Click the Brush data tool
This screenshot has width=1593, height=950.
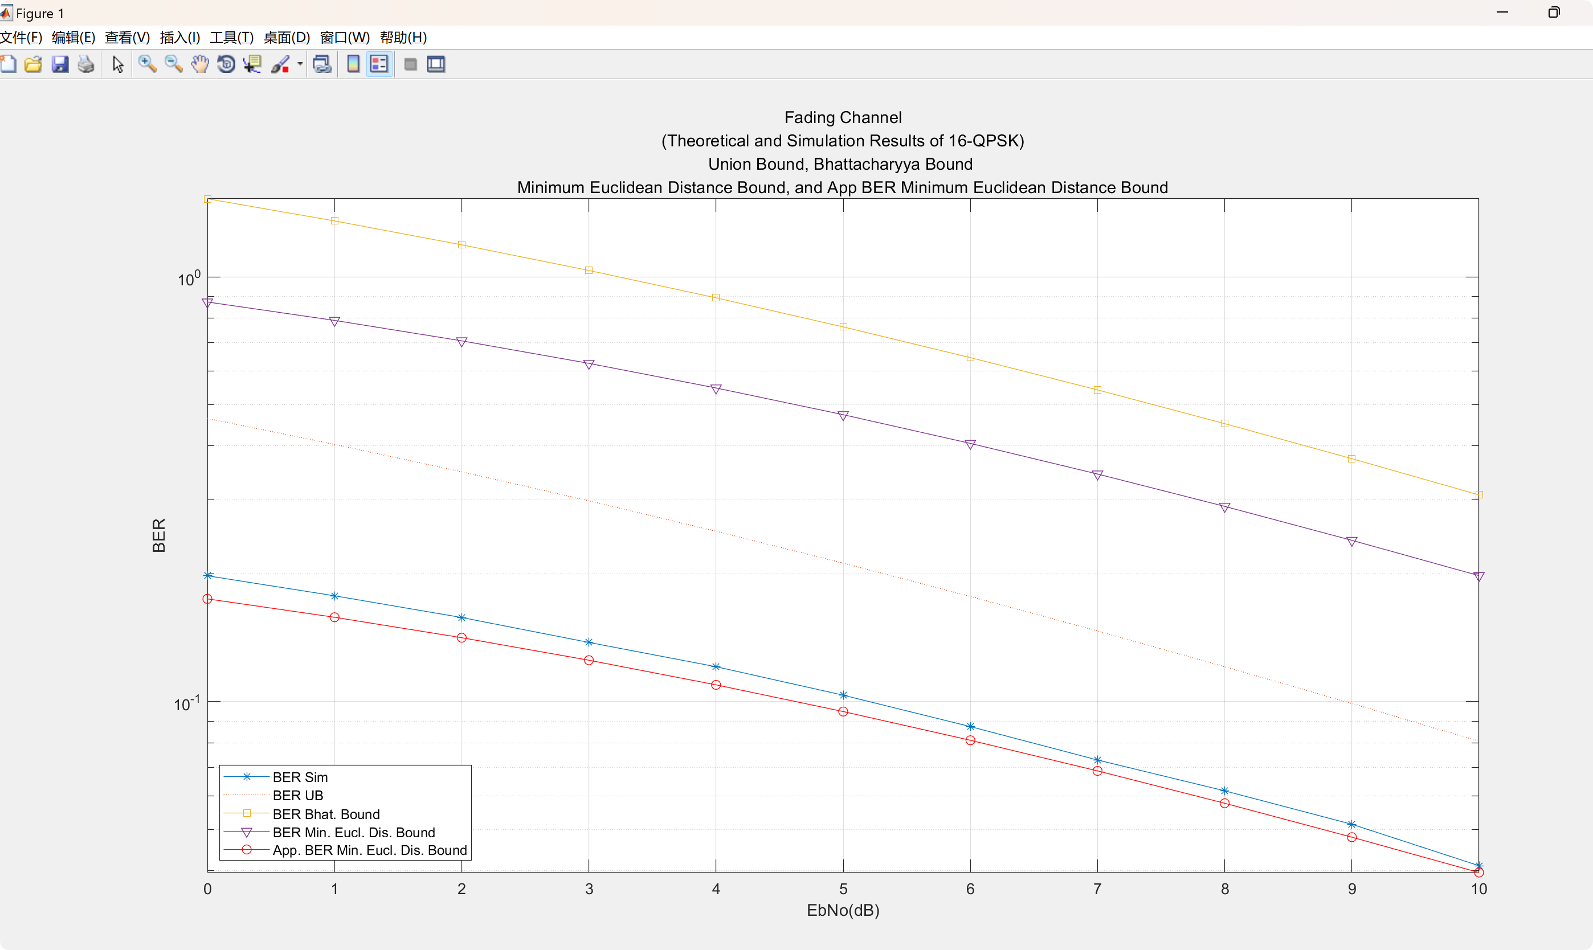click(280, 64)
